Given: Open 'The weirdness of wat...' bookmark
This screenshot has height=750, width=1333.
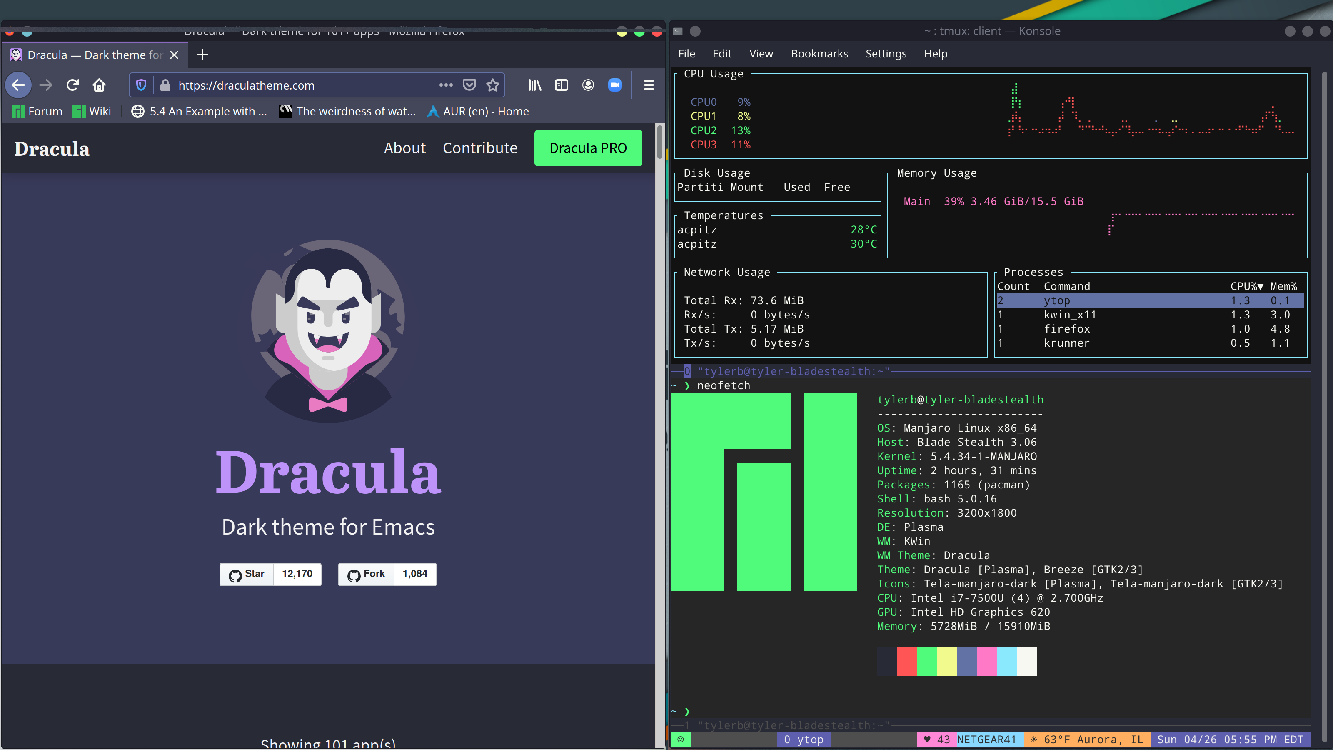Looking at the screenshot, I should 347,111.
